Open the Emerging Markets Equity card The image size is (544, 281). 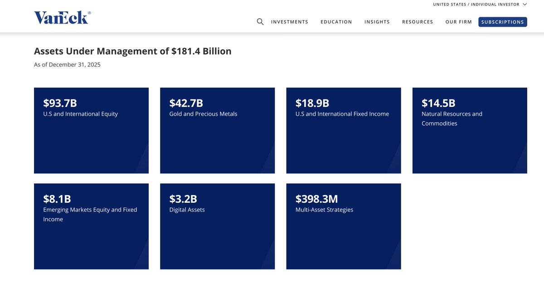click(91, 226)
